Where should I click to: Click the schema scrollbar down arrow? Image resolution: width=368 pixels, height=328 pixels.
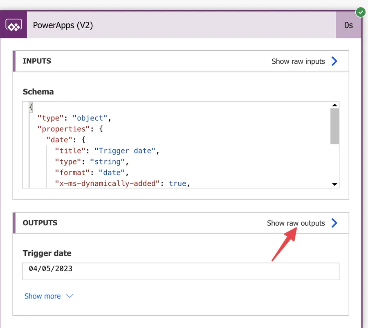[334, 184]
